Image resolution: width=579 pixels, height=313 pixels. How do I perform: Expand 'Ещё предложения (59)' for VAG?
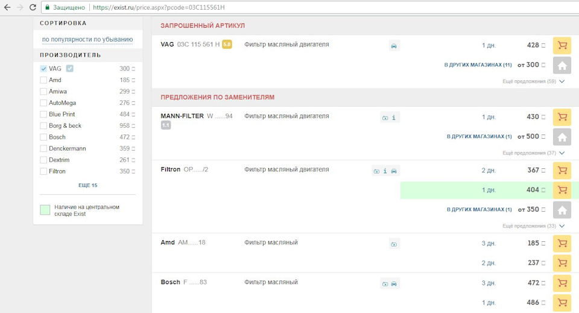tap(533, 81)
